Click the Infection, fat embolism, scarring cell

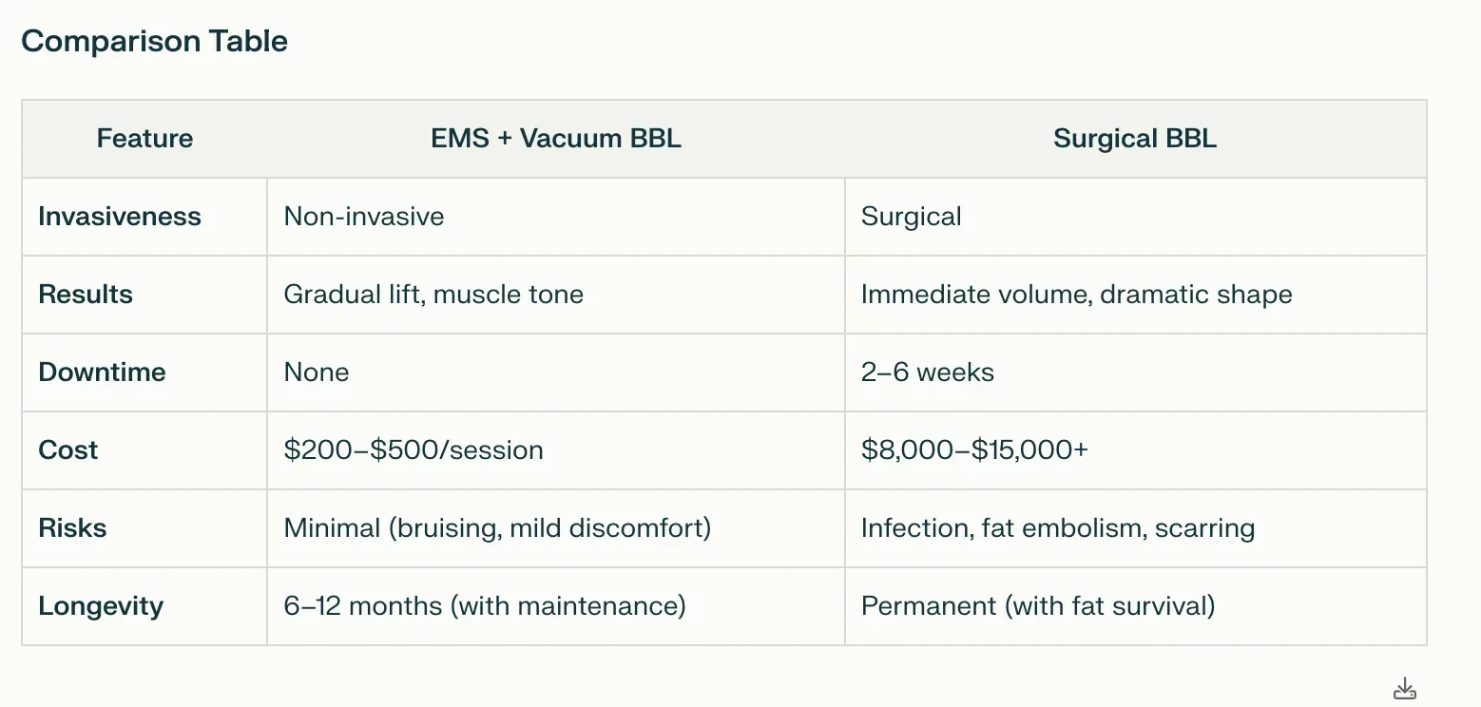tap(1135, 528)
